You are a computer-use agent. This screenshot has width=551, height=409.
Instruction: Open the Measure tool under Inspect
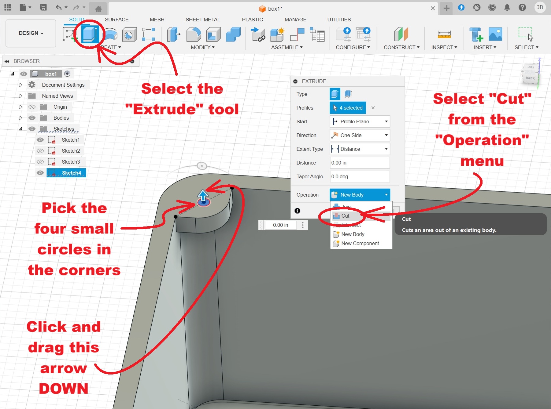[444, 34]
